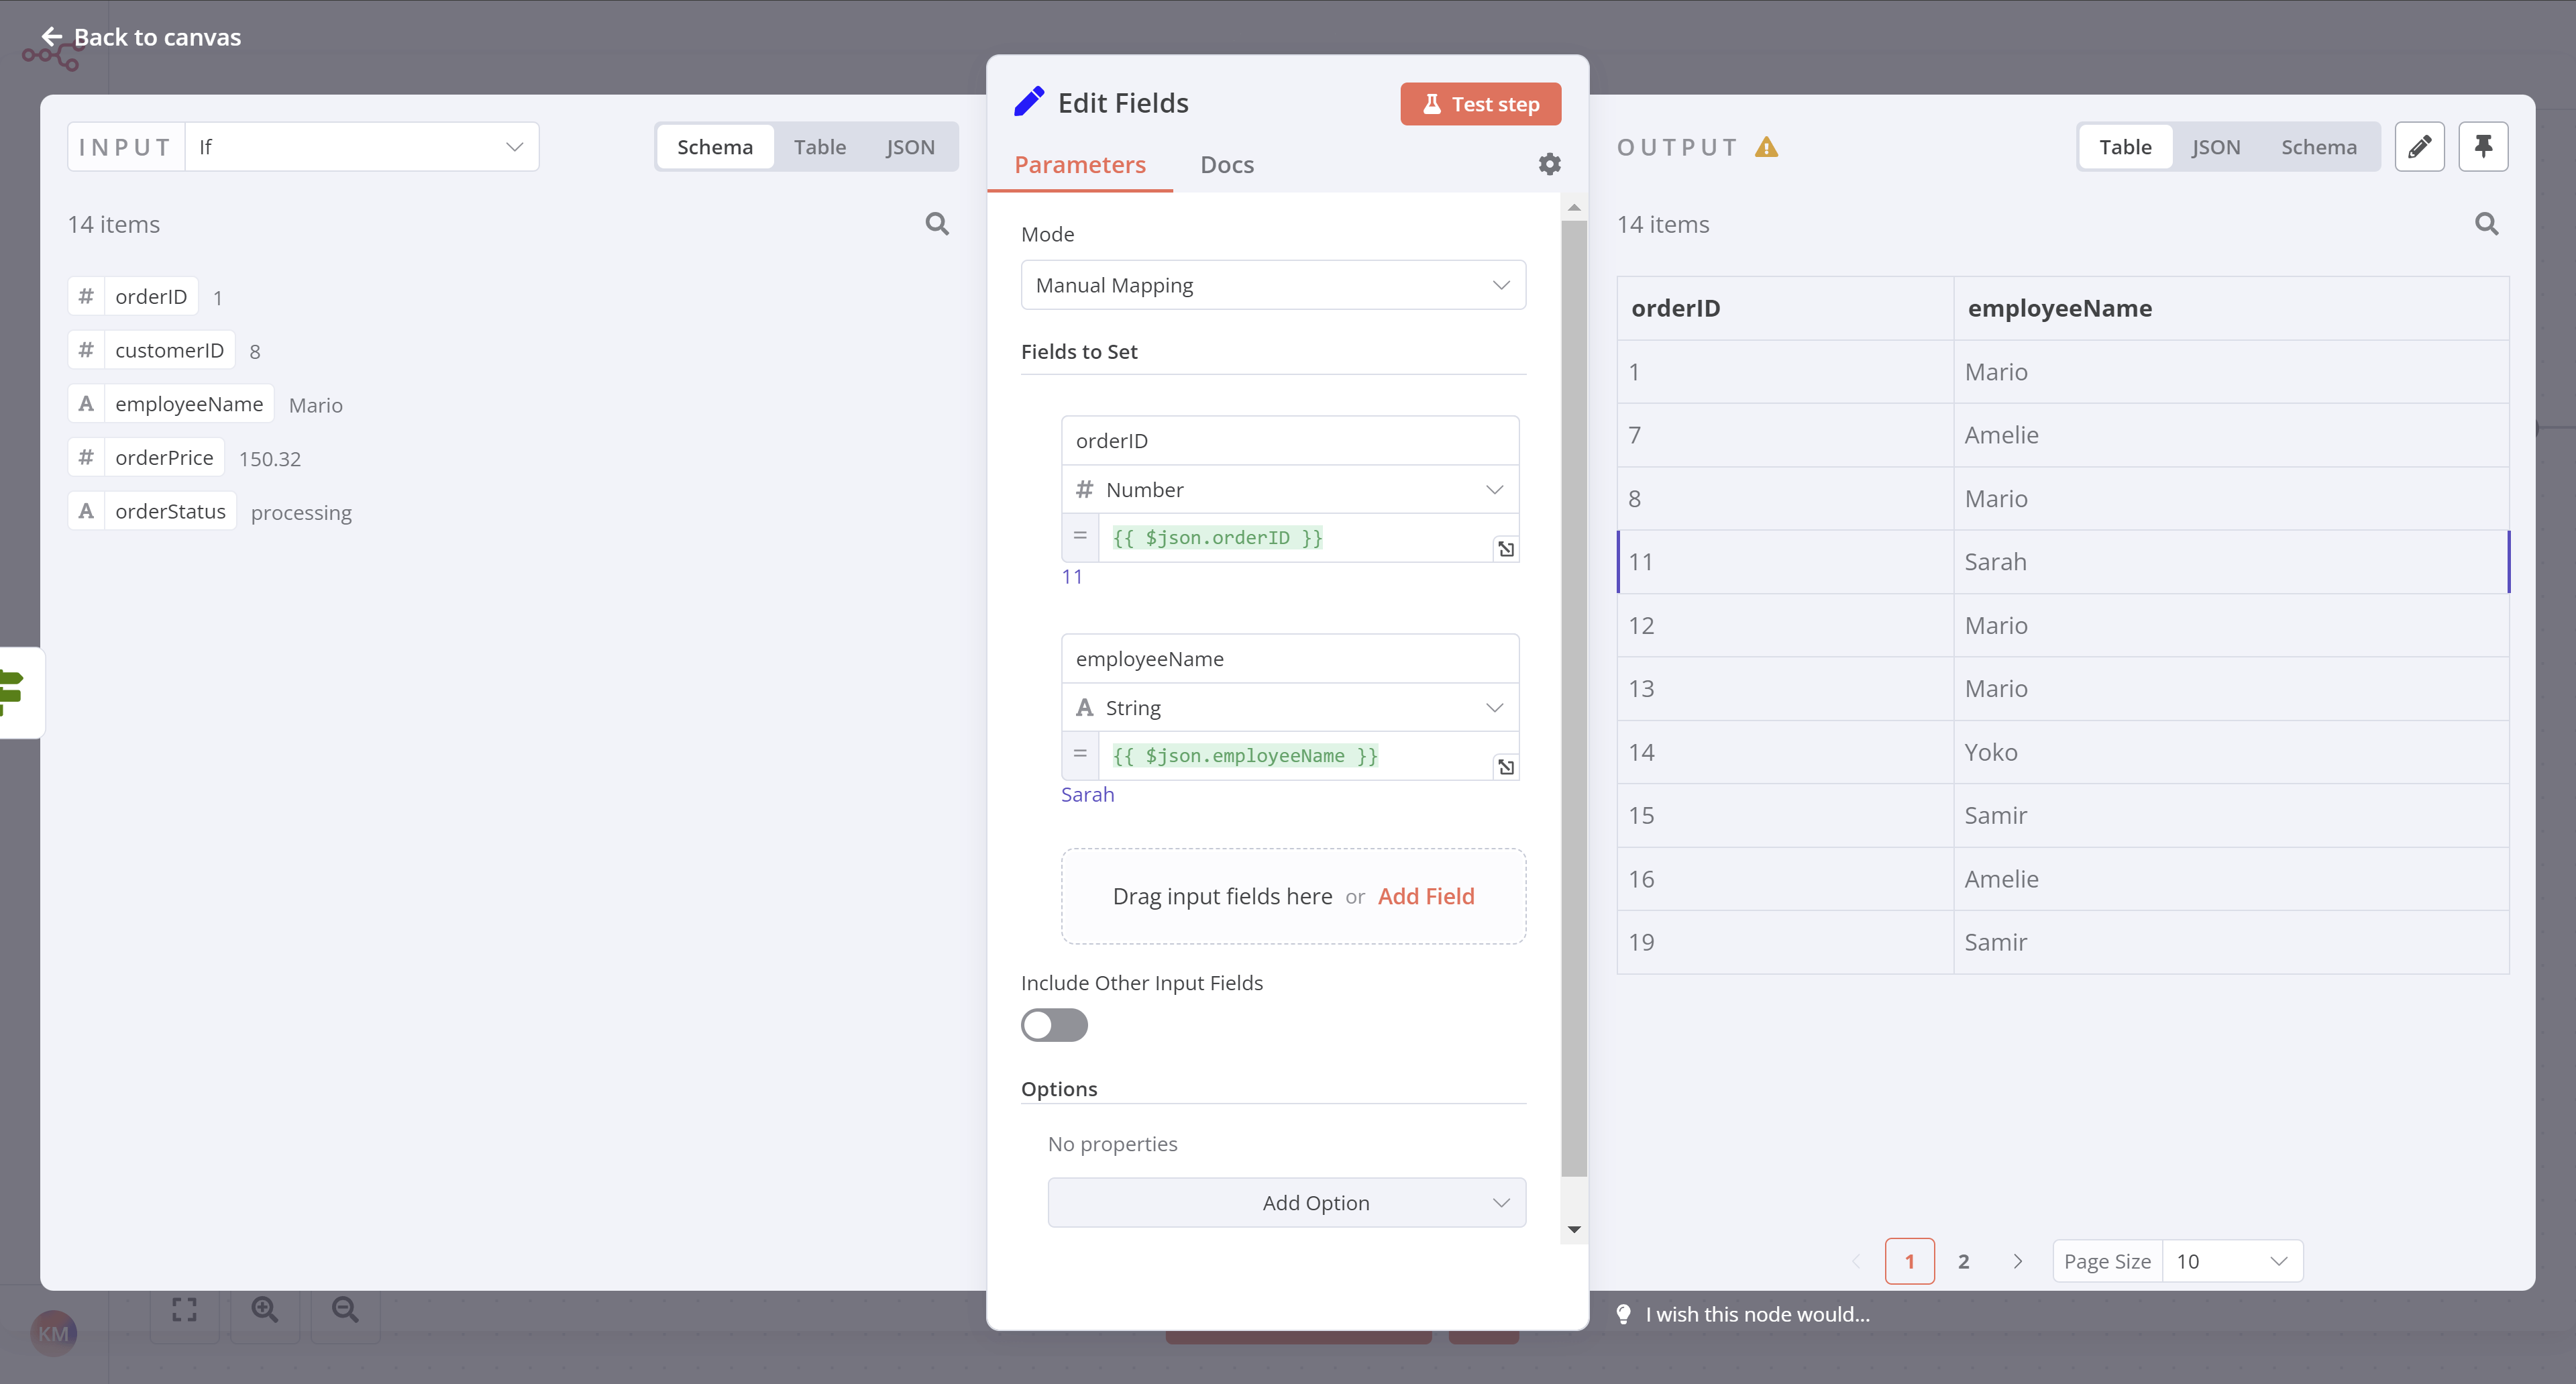Open expression editor for orderID value
This screenshot has width=2576, height=1384.
1507,548
